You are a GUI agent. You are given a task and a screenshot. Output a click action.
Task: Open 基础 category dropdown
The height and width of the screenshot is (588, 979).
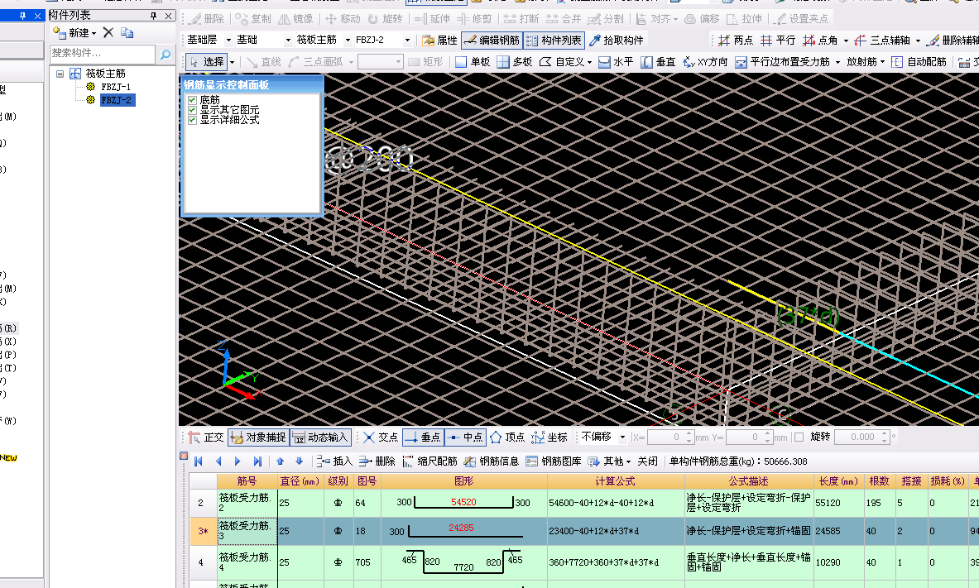(288, 40)
